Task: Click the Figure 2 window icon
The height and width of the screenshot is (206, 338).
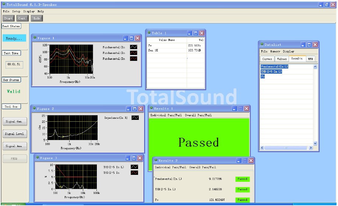Action: pos(34,108)
